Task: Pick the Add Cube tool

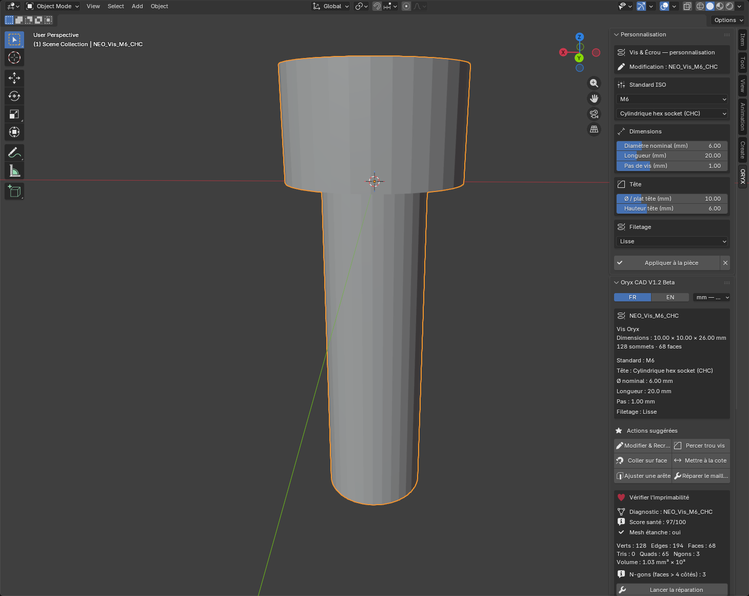Action: coord(14,191)
